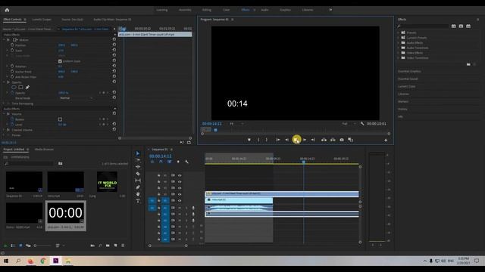
Task: Expand the Lumetri Presets folder
Action: click(x=399, y=38)
